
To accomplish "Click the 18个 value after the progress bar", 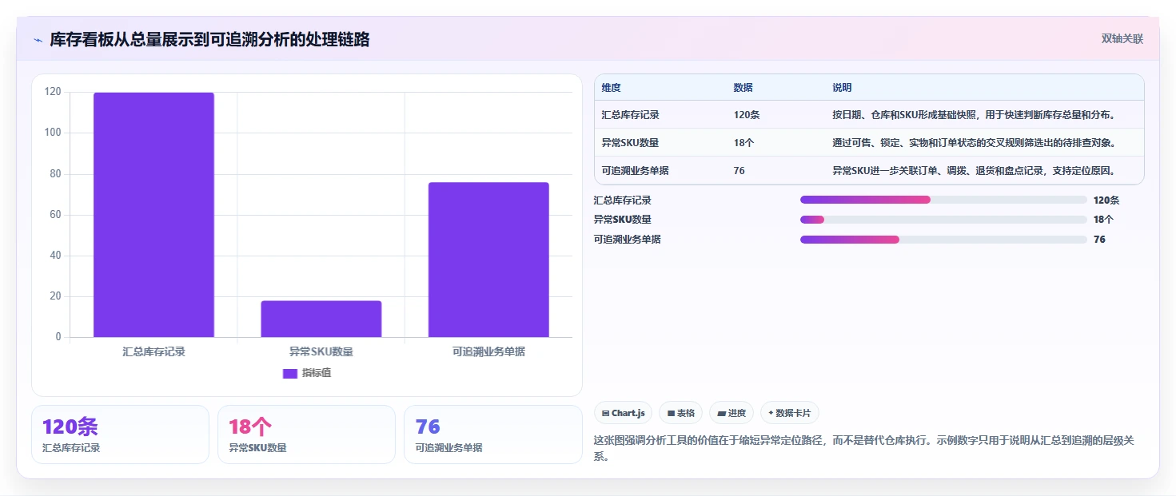I will point(1104,220).
